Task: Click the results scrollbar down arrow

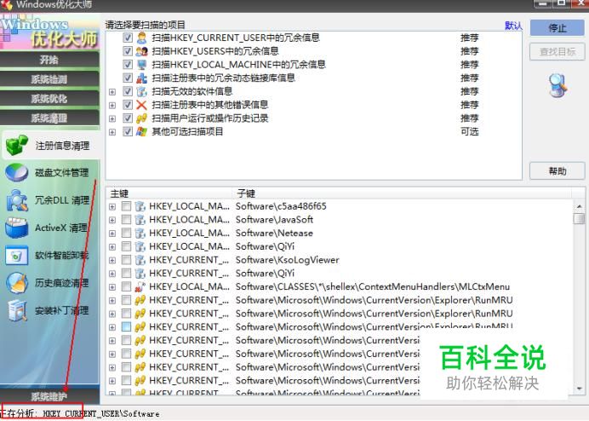Action: 579,389
